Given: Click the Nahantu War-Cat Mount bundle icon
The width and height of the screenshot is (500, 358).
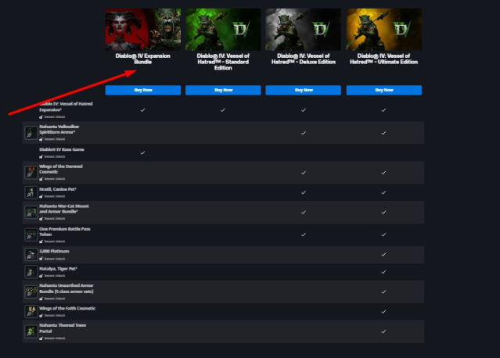Looking at the screenshot, I should pyautogui.click(x=31, y=212).
